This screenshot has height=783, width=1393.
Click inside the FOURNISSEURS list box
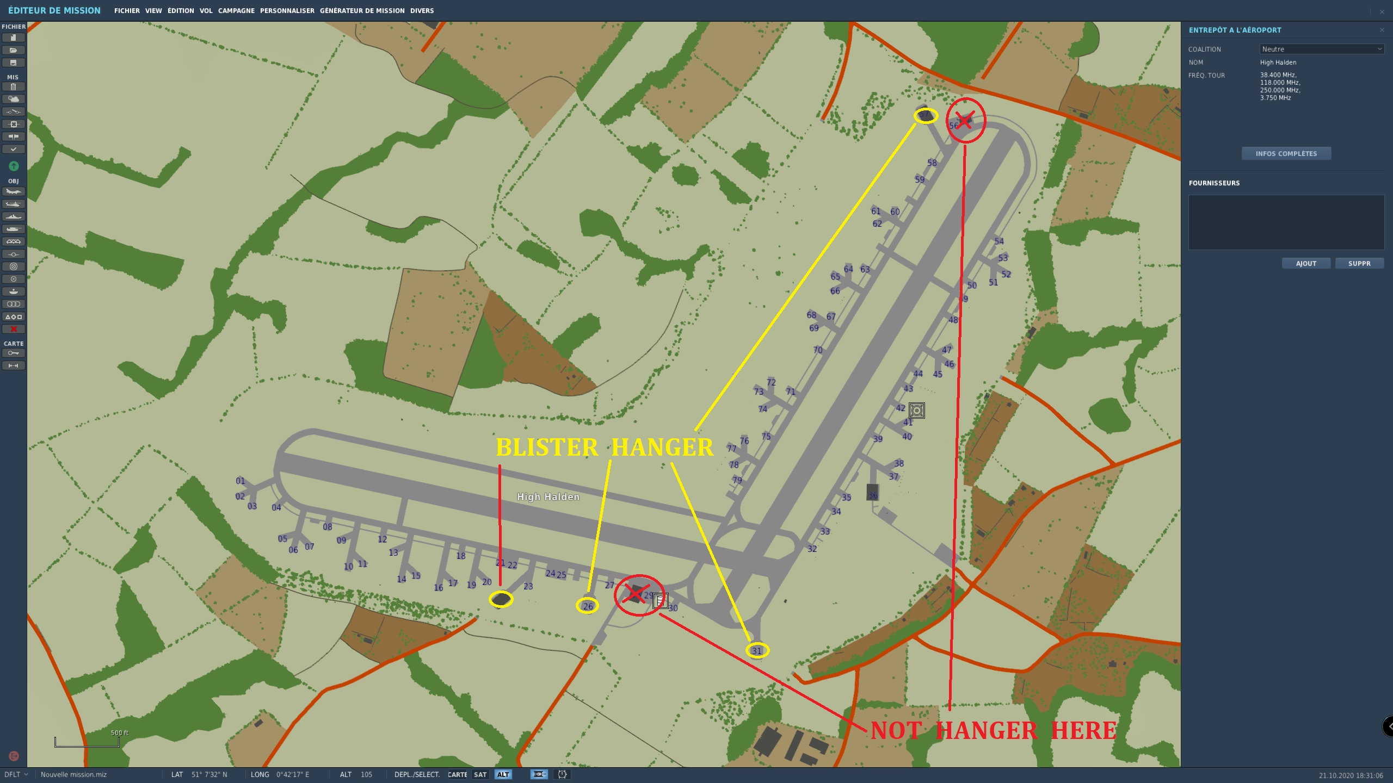(1286, 222)
